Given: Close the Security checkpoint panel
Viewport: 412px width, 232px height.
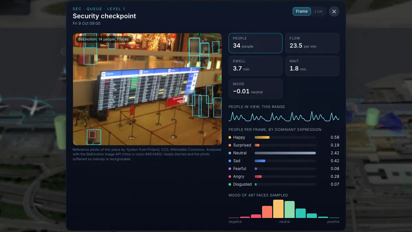Looking at the screenshot, I should (334, 11).
